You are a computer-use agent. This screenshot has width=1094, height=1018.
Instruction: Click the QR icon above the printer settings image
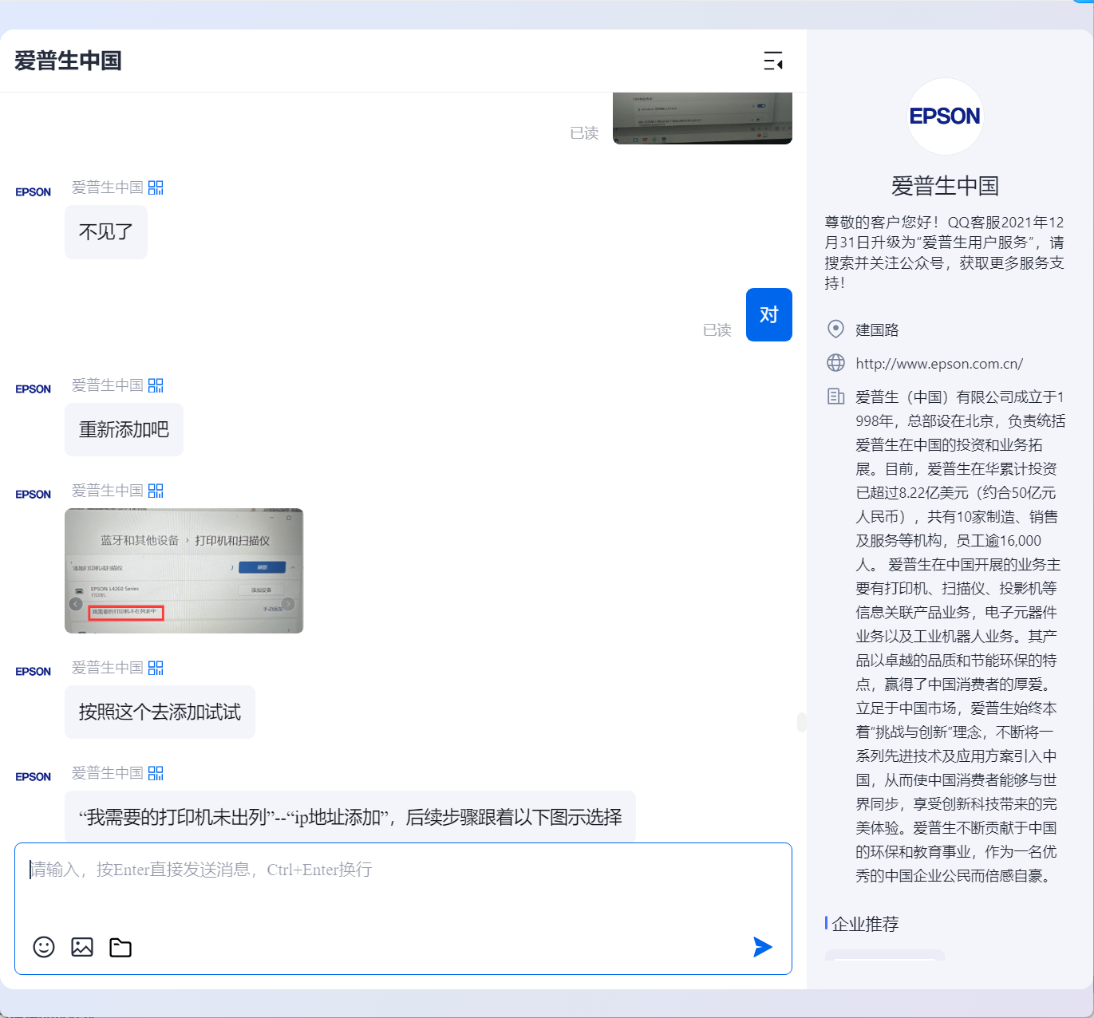(156, 491)
